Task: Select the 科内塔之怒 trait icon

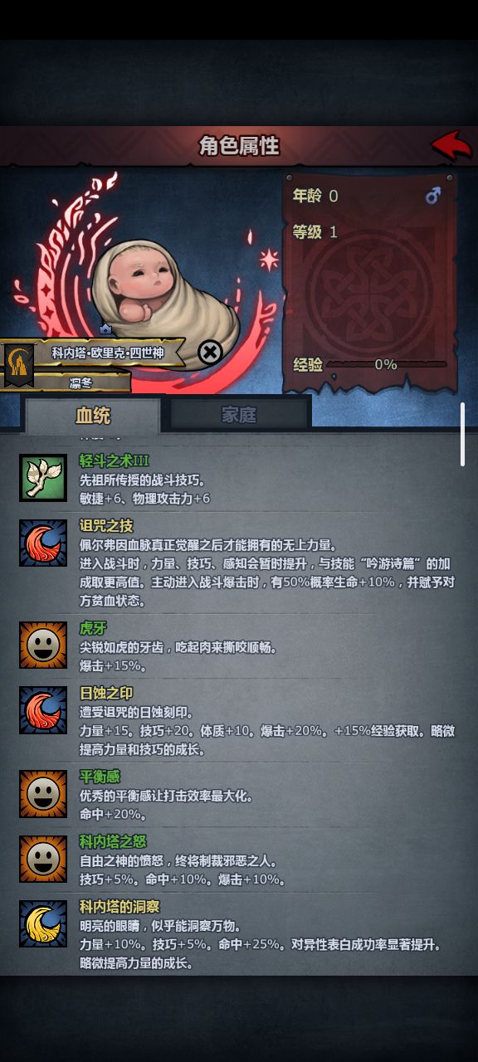Action: click(43, 859)
